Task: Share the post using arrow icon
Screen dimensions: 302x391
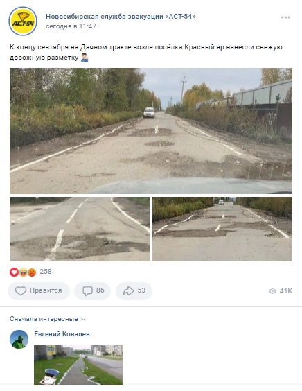Action: (129, 290)
